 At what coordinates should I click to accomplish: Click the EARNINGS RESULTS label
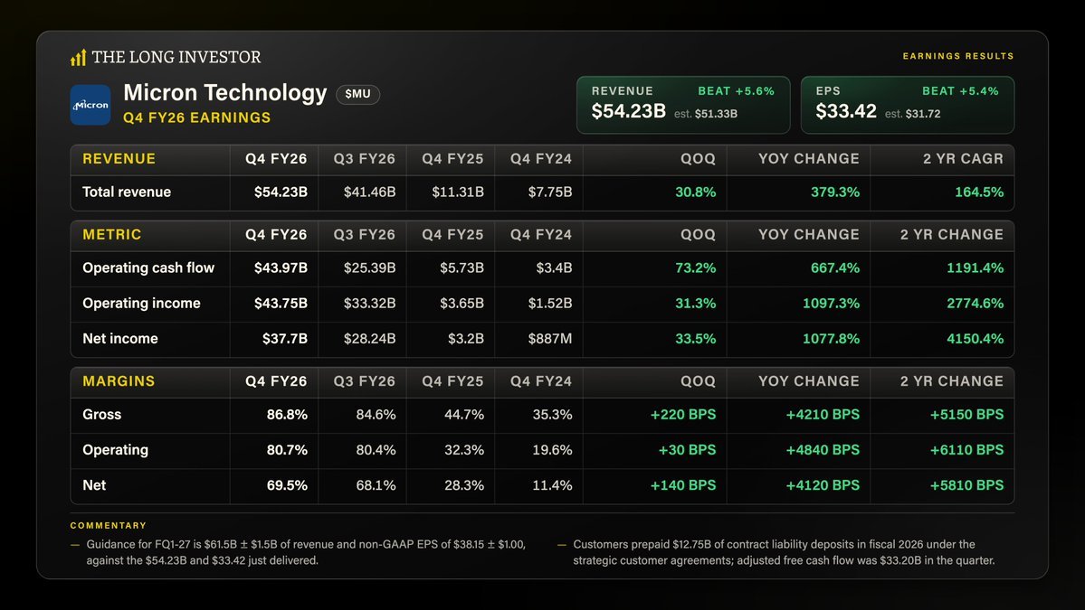[x=958, y=56]
